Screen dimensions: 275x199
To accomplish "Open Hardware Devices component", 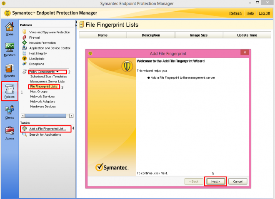I will click(43, 107).
